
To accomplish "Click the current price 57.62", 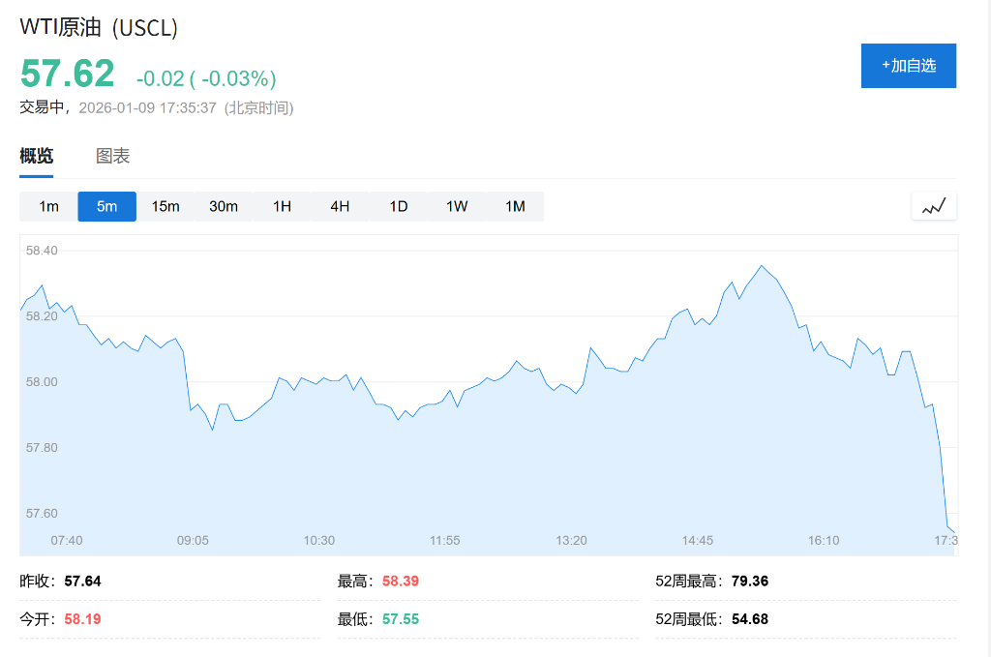I will coord(68,75).
